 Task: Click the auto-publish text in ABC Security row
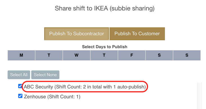[x=131, y=87]
